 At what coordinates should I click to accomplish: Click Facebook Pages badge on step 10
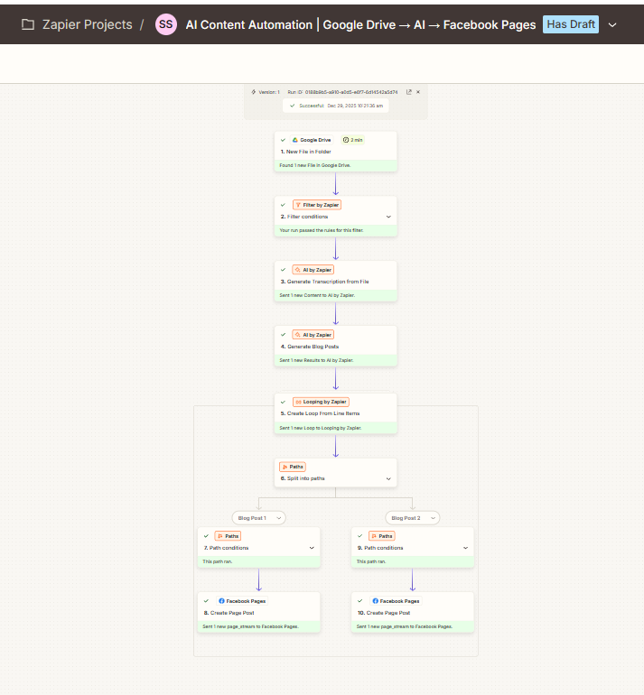(x=396, y=601)
